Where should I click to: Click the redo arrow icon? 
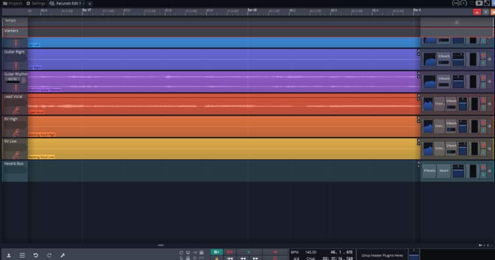tap(49, 255)
